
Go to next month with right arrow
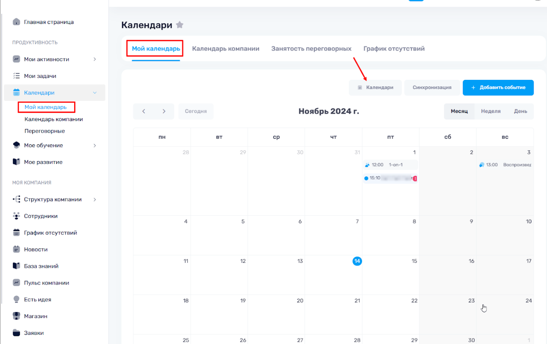(164, 111)
